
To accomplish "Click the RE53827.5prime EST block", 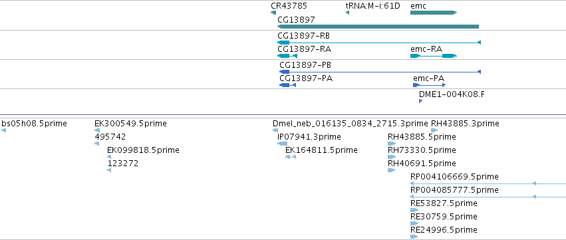I will [x=414, y=210].
